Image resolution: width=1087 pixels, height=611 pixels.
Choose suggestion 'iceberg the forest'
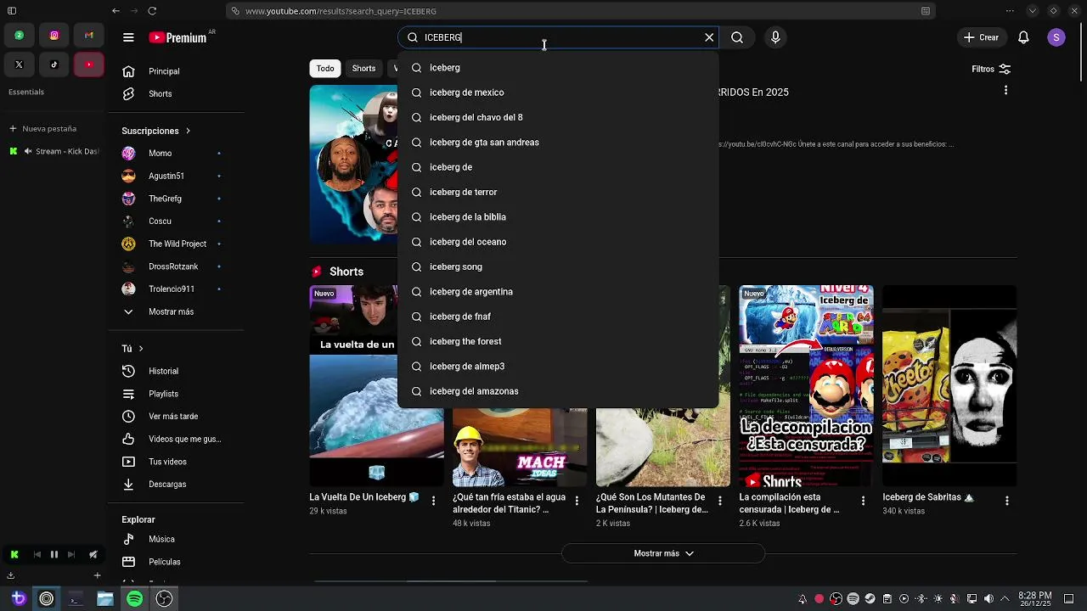tap(558, 341)
